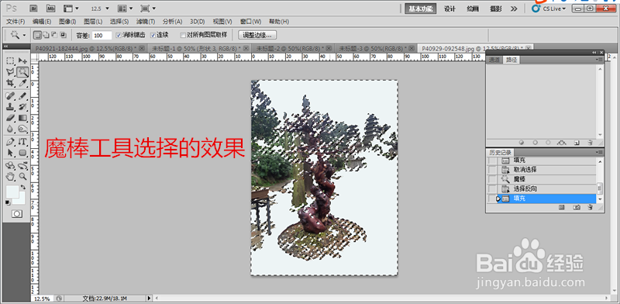Click the 容差 tolerance value field
This screenshot has width=620, height=304.
tap(102, 36)
